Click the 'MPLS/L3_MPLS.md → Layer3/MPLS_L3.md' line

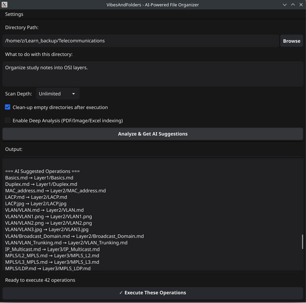(x=52, y=262)
